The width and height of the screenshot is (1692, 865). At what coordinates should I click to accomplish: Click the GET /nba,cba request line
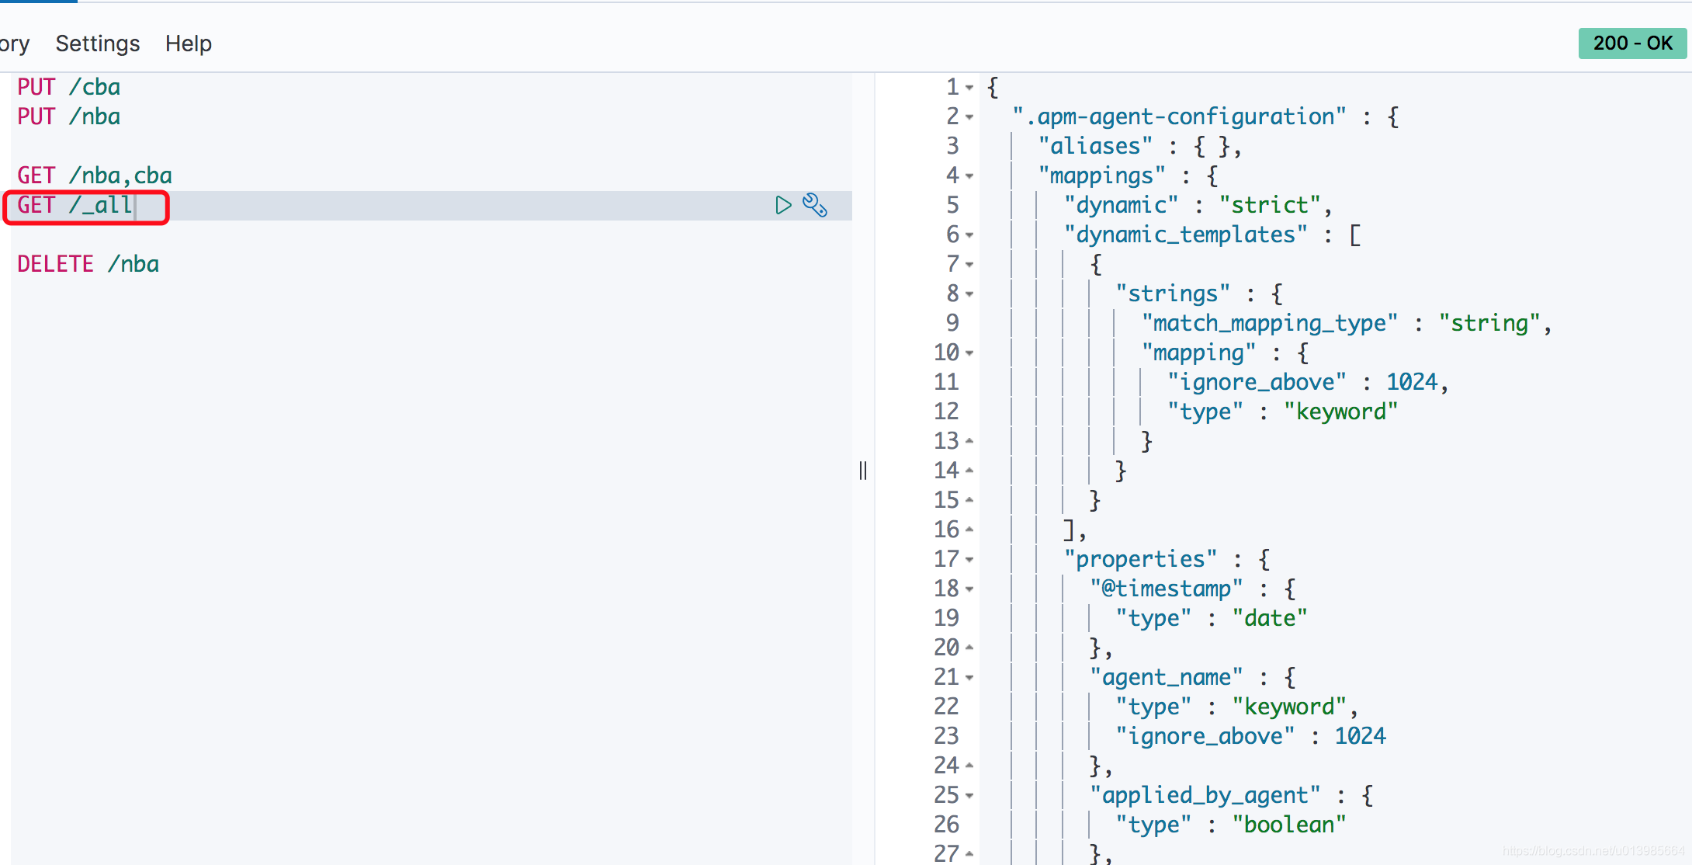[95, 175]
